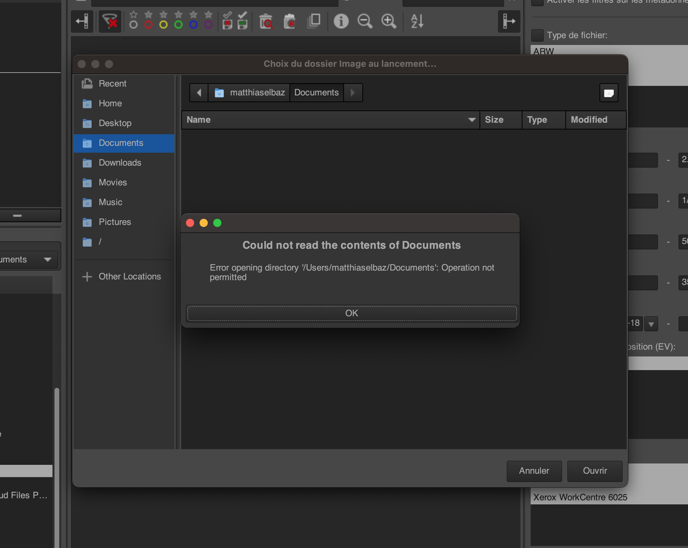Dismiss the error with OK
688x548 pixels.
[351, 313]
